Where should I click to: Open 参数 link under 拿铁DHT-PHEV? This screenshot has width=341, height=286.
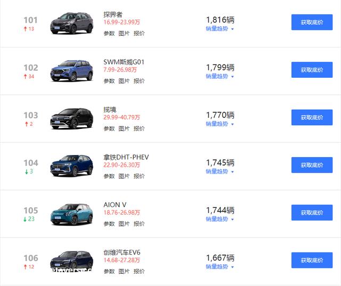(x=109, y=176)
